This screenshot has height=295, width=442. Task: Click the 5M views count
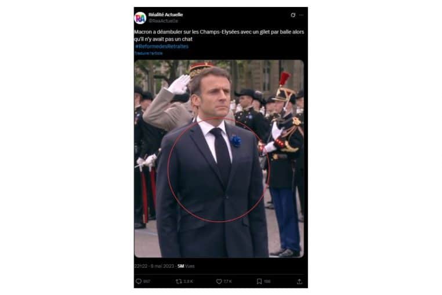[186, 266]
